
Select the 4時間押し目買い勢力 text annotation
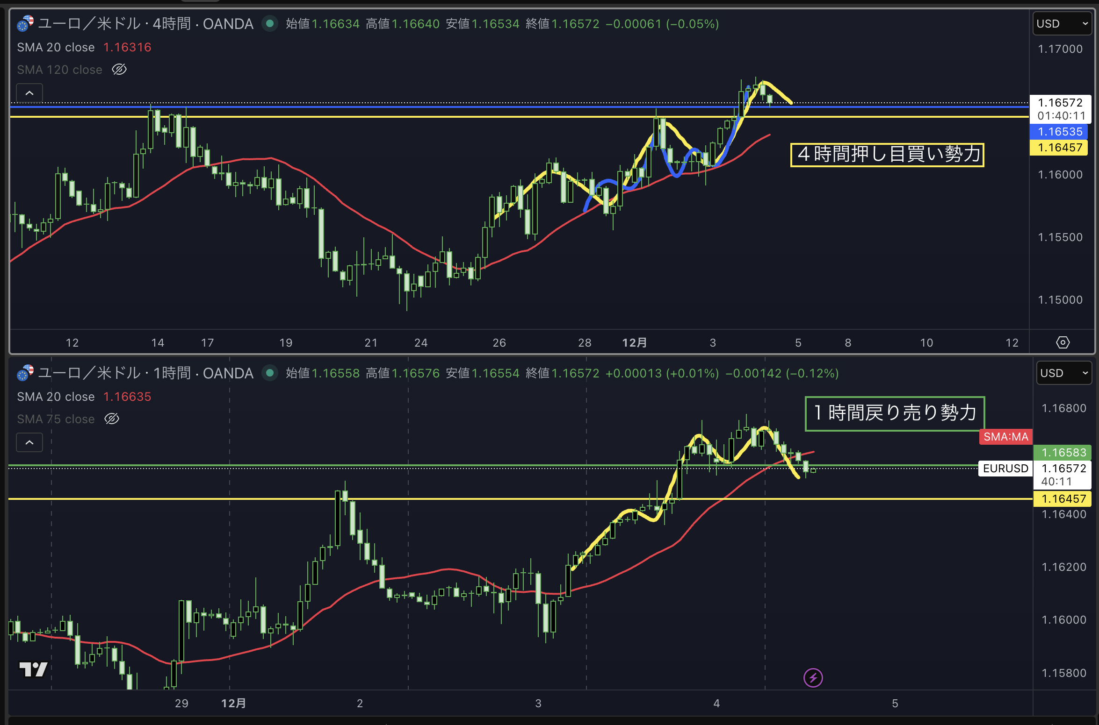click(887, 155)
